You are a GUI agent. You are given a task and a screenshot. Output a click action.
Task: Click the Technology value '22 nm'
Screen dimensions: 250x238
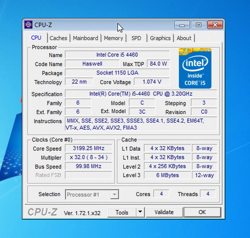tap(79, 82)
